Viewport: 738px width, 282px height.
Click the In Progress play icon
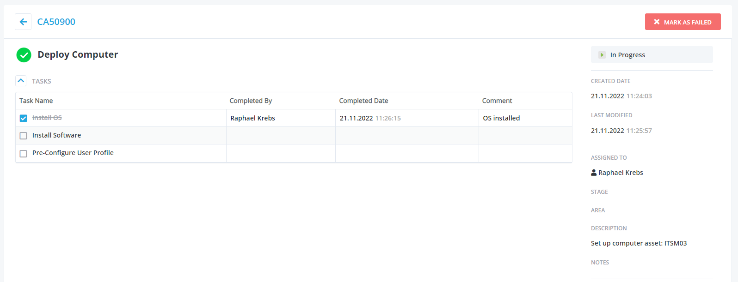click(x=602, y=55)
